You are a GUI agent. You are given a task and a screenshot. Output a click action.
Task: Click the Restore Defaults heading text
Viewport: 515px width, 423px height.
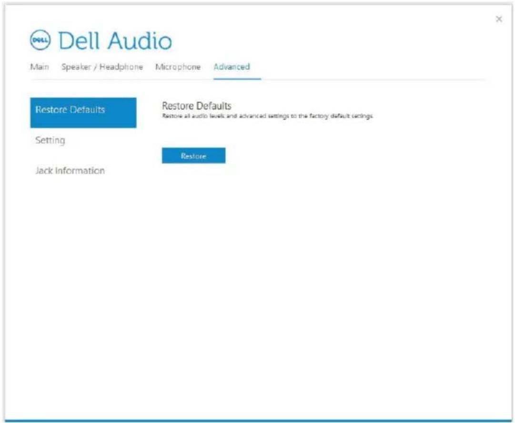point(197,106)
